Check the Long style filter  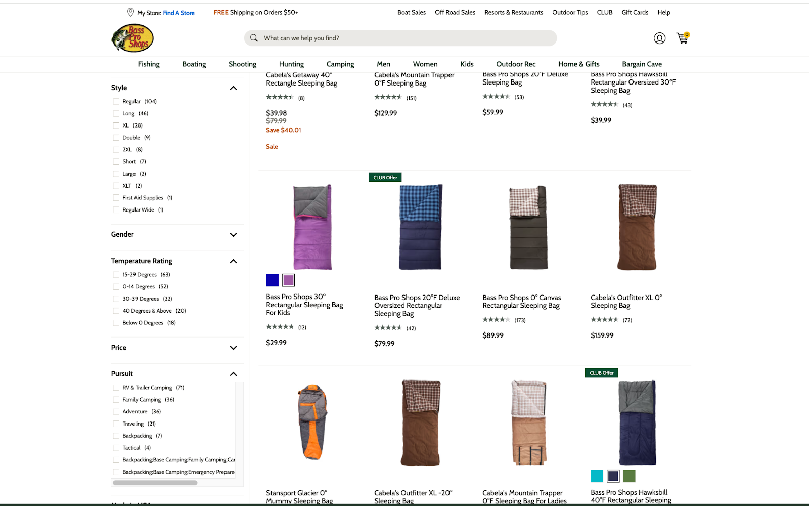(116, 113)
